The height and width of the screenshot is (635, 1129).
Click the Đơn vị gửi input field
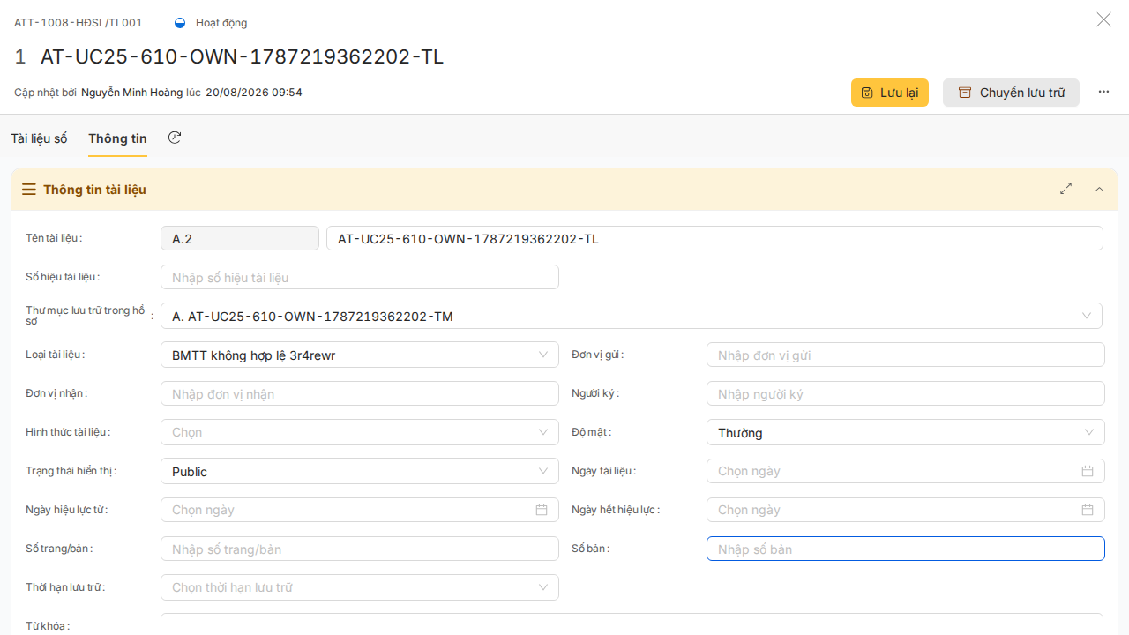pos(906,355)
